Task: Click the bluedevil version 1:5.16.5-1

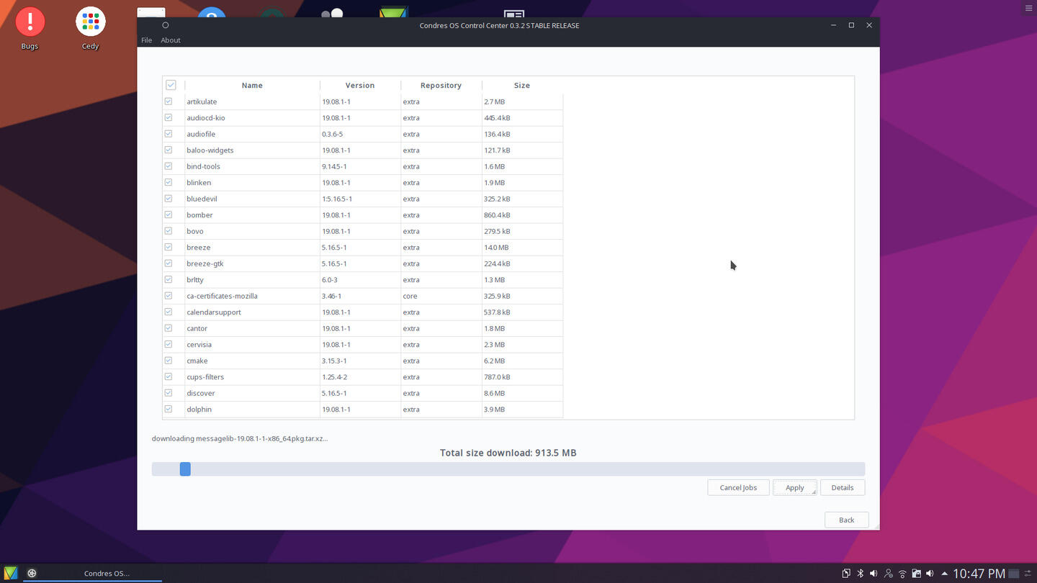Action: click(x=337, y=199)
